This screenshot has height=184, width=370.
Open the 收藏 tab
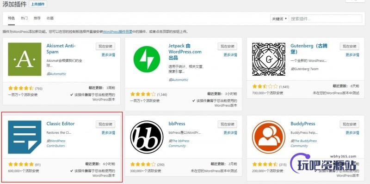tap(50, 18)
